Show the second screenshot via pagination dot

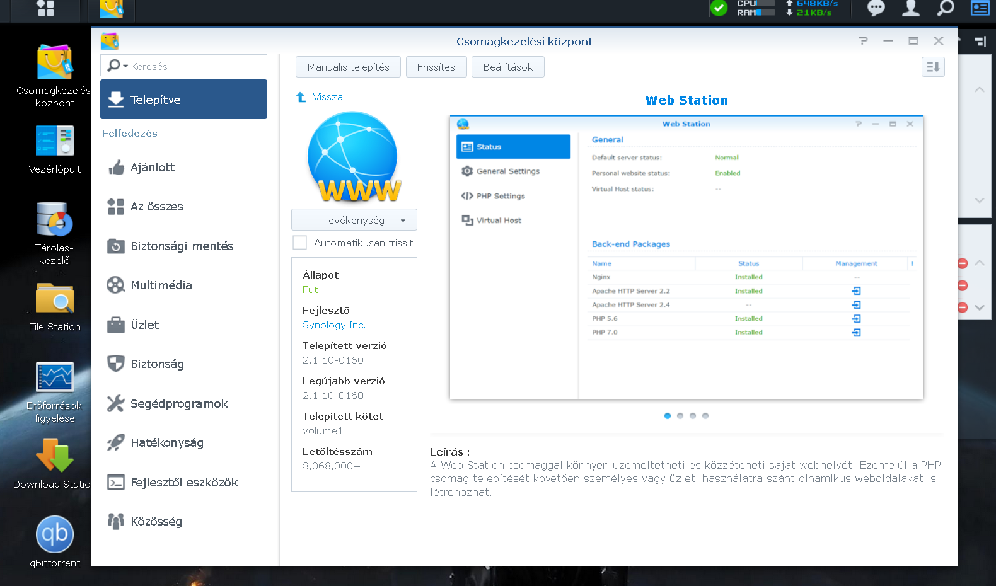point(680,416)
